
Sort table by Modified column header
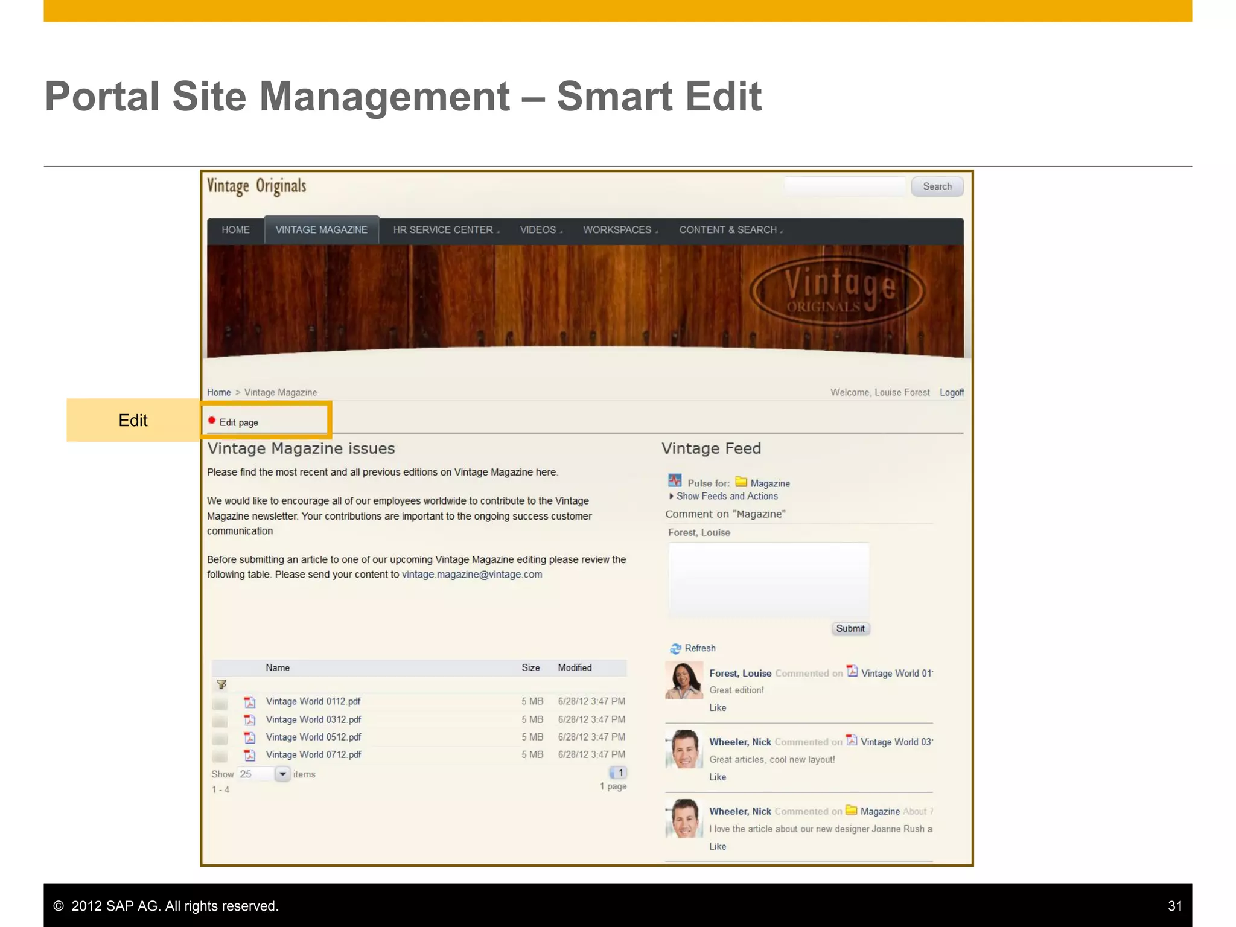[x=575, y=667]
